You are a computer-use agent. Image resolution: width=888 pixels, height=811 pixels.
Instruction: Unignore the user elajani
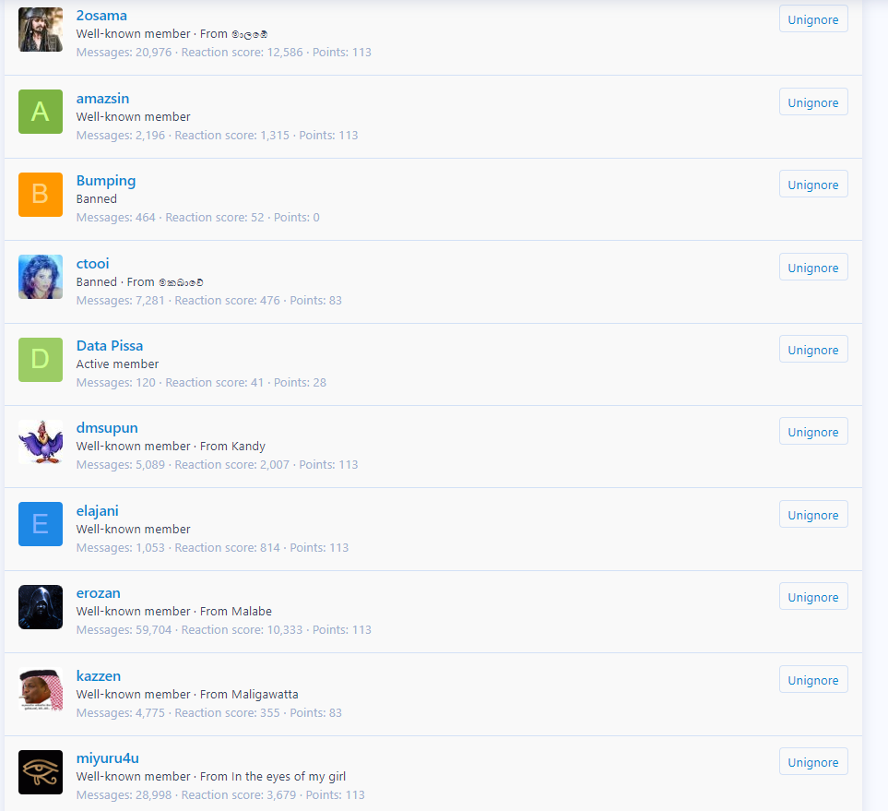pos(813,514)
